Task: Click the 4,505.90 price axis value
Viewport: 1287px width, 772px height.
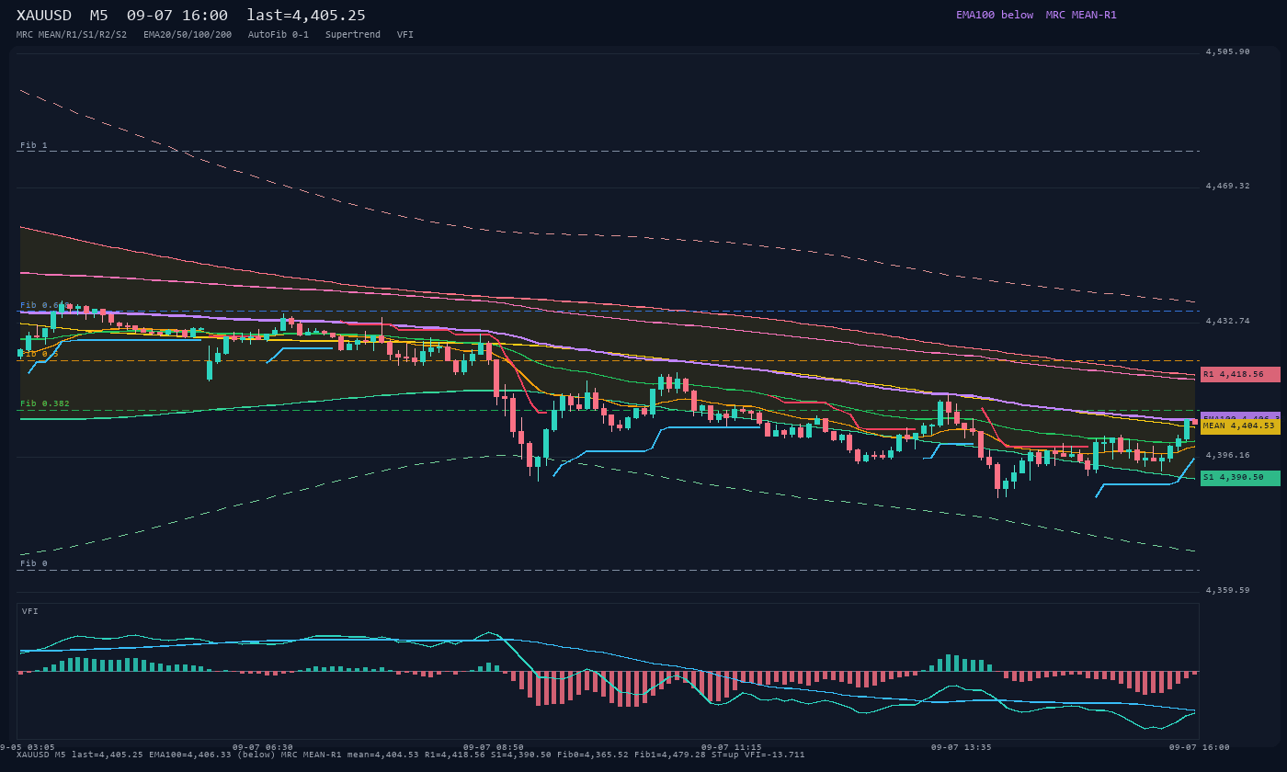Action: click(1228, 52)
